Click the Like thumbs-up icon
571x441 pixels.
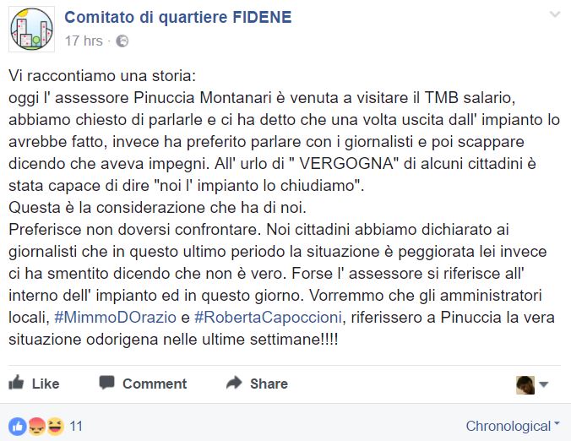pyautogui.click(x=16, y=383)
